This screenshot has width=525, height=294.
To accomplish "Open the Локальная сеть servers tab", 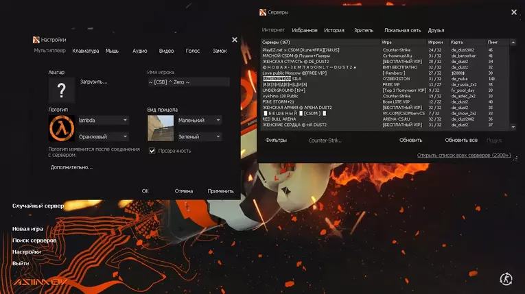I will [x=402, y=30].
